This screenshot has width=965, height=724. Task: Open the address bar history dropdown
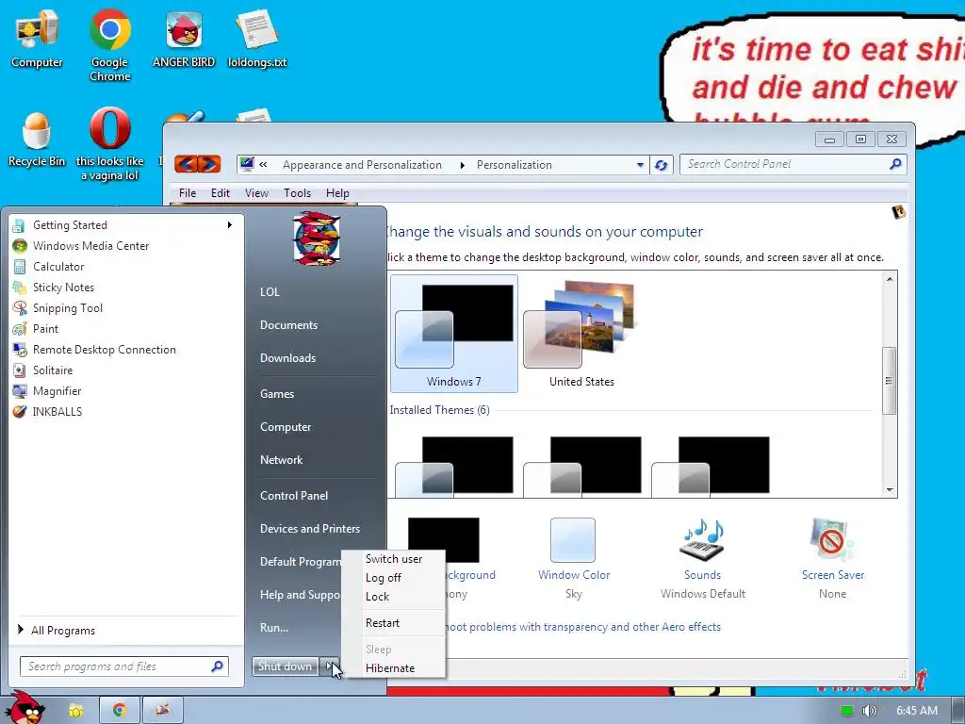pyautogui.click(x=640, y=165)
